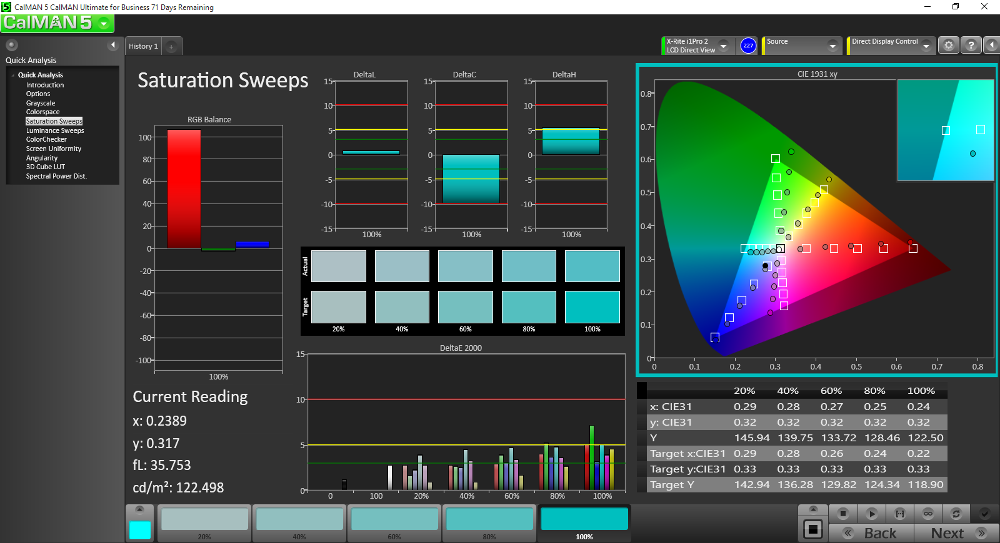Click the refresh cycle arrows icon

pos(956,514)
